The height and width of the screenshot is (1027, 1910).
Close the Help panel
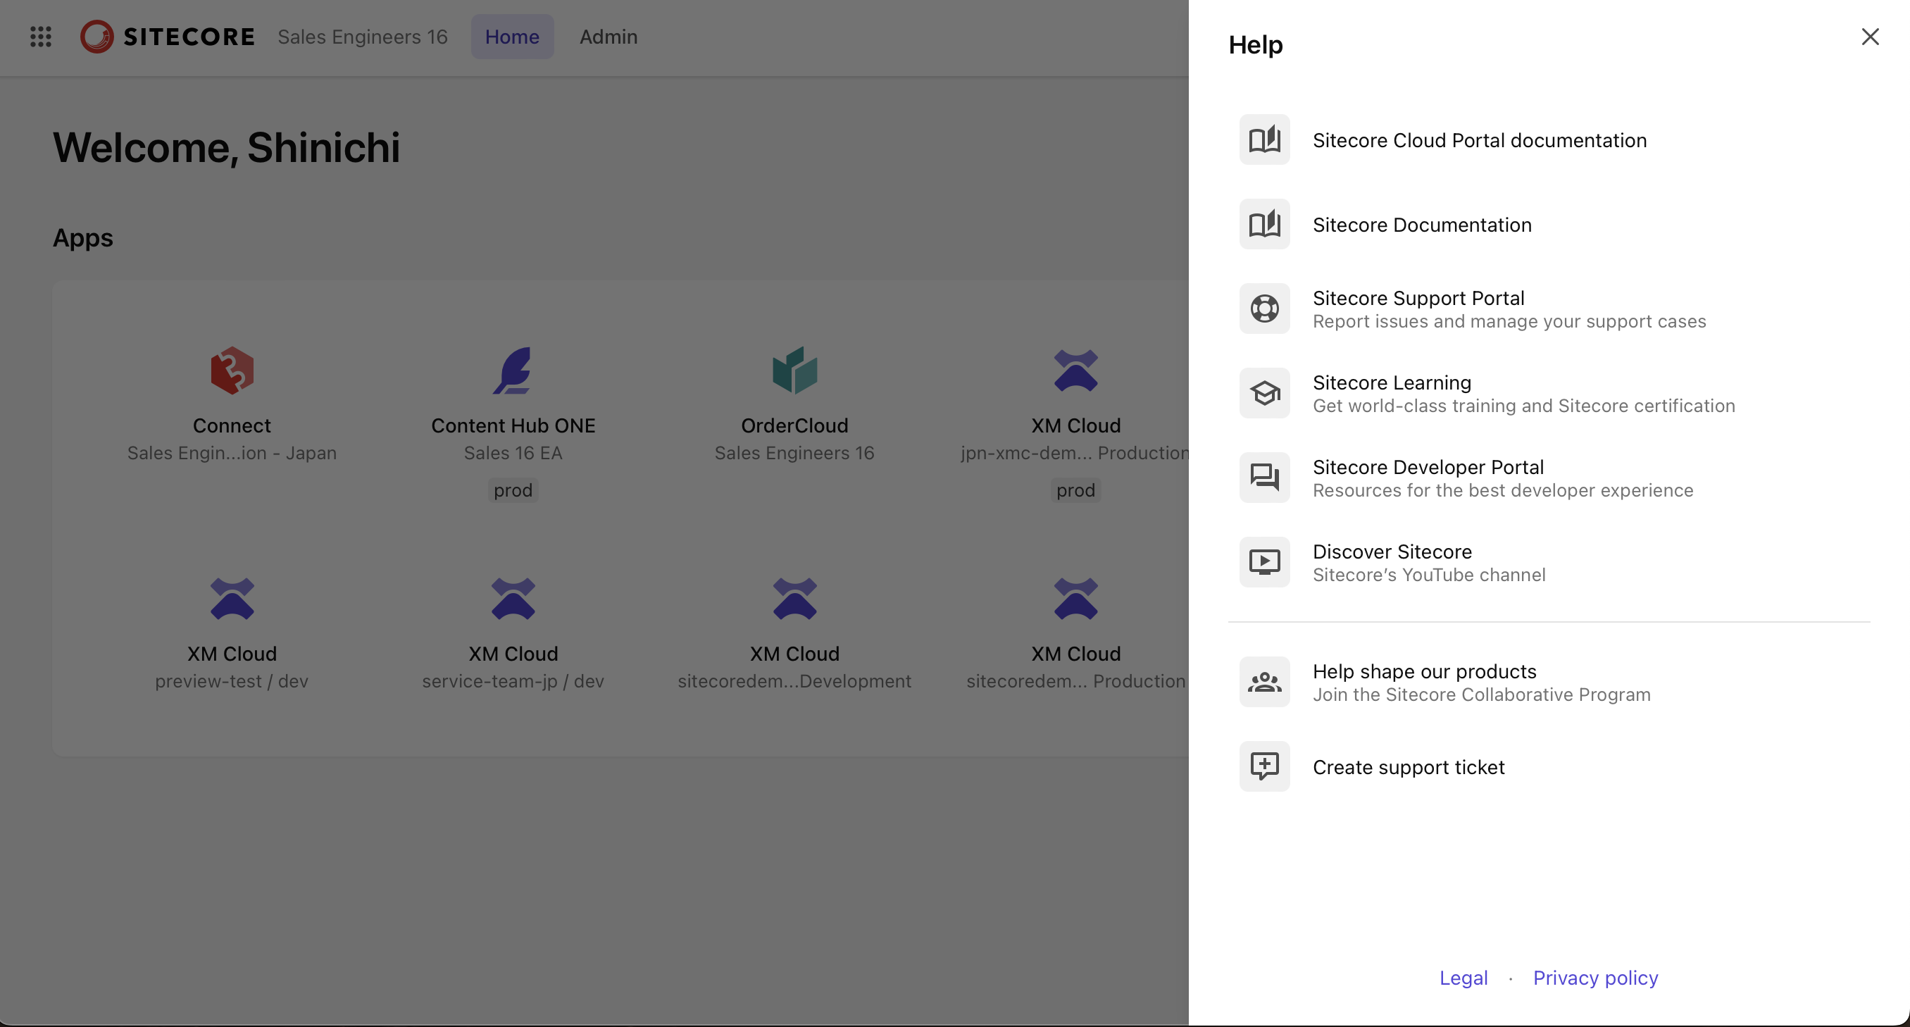click(1870, 37)
